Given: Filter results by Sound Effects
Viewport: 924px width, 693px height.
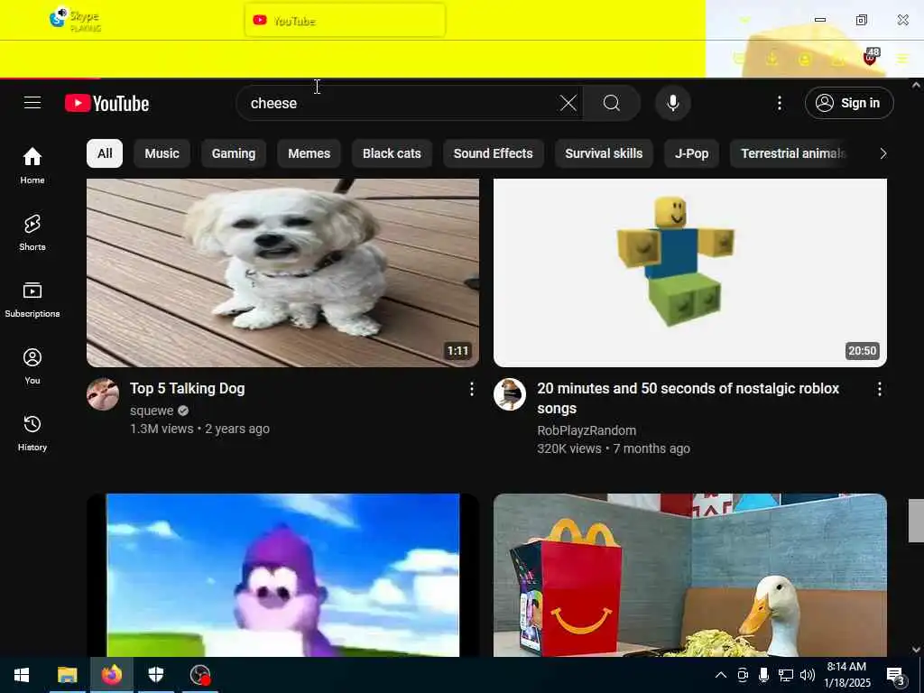Looking at the screenshot, I should coord(494,153).
